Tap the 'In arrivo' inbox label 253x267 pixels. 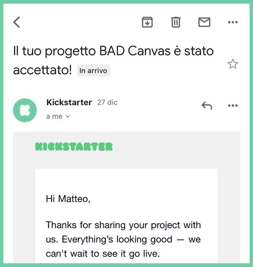click(x=93, y=71)
